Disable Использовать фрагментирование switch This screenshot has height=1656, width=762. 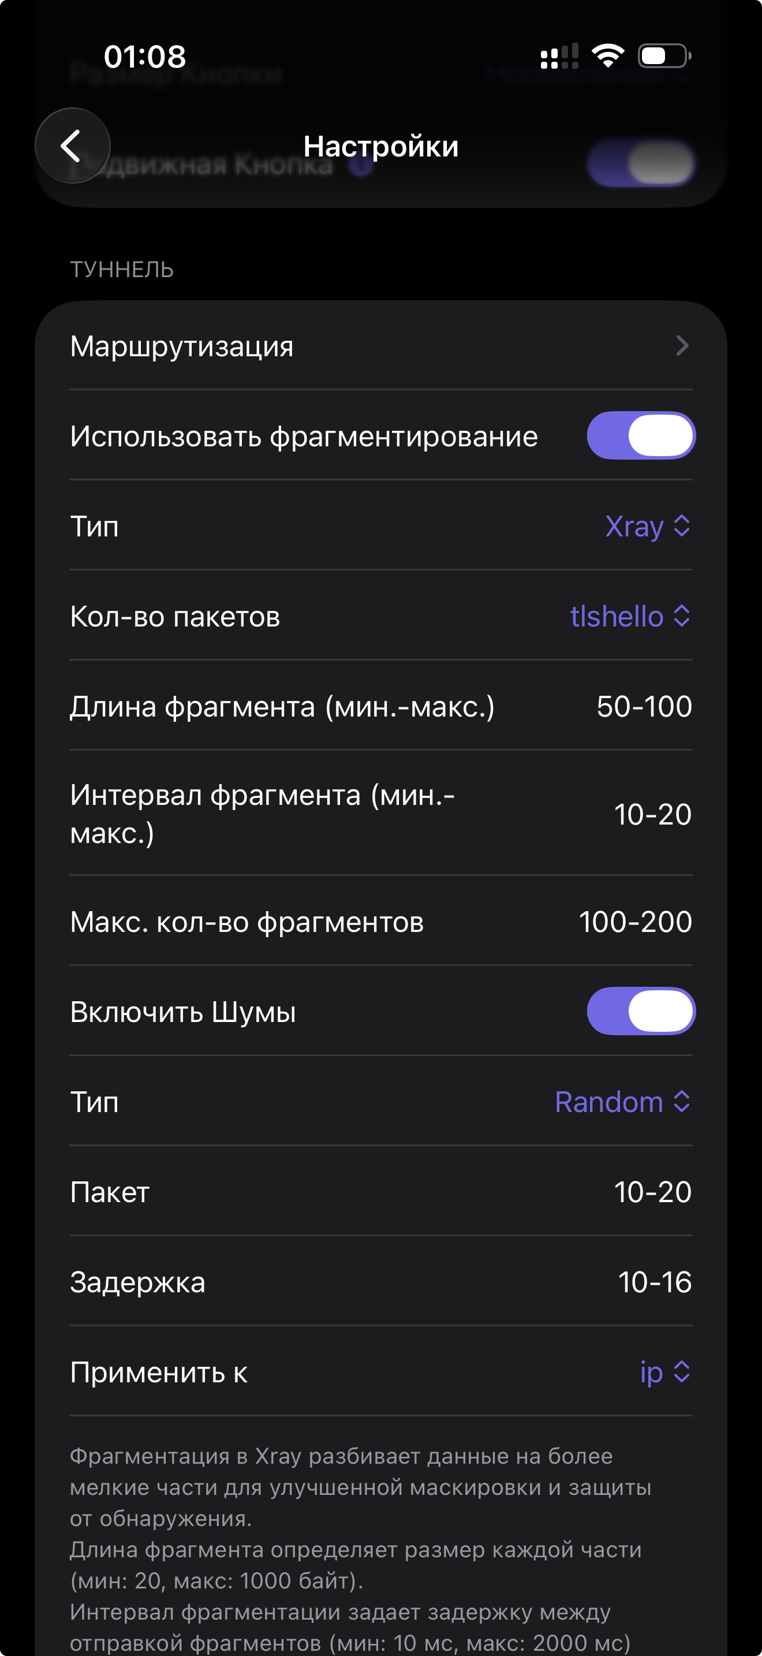pyautogui.click(x=641, y=436)
